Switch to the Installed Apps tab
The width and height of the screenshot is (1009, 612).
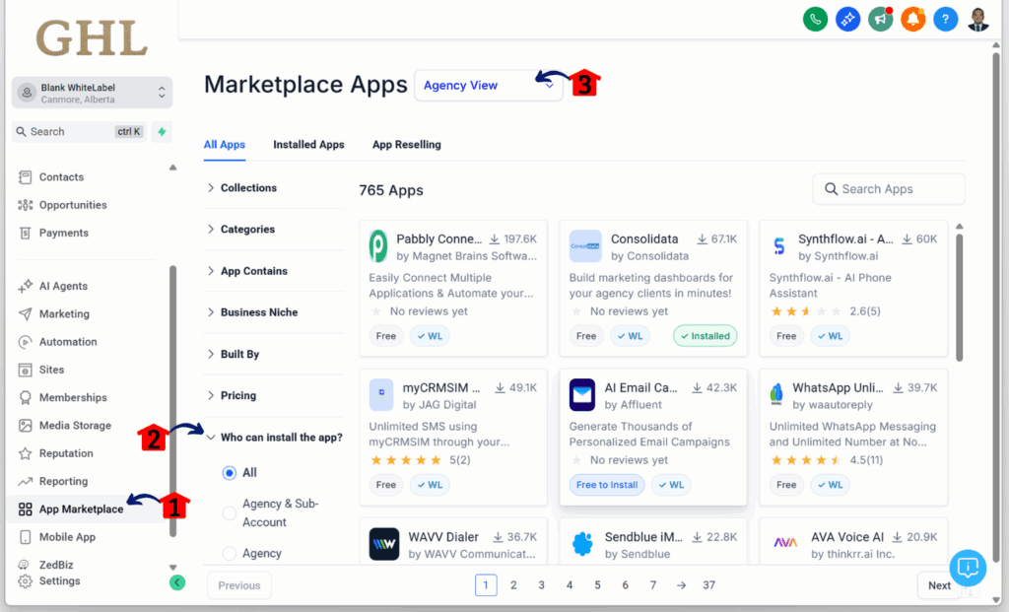pos(308,145)
